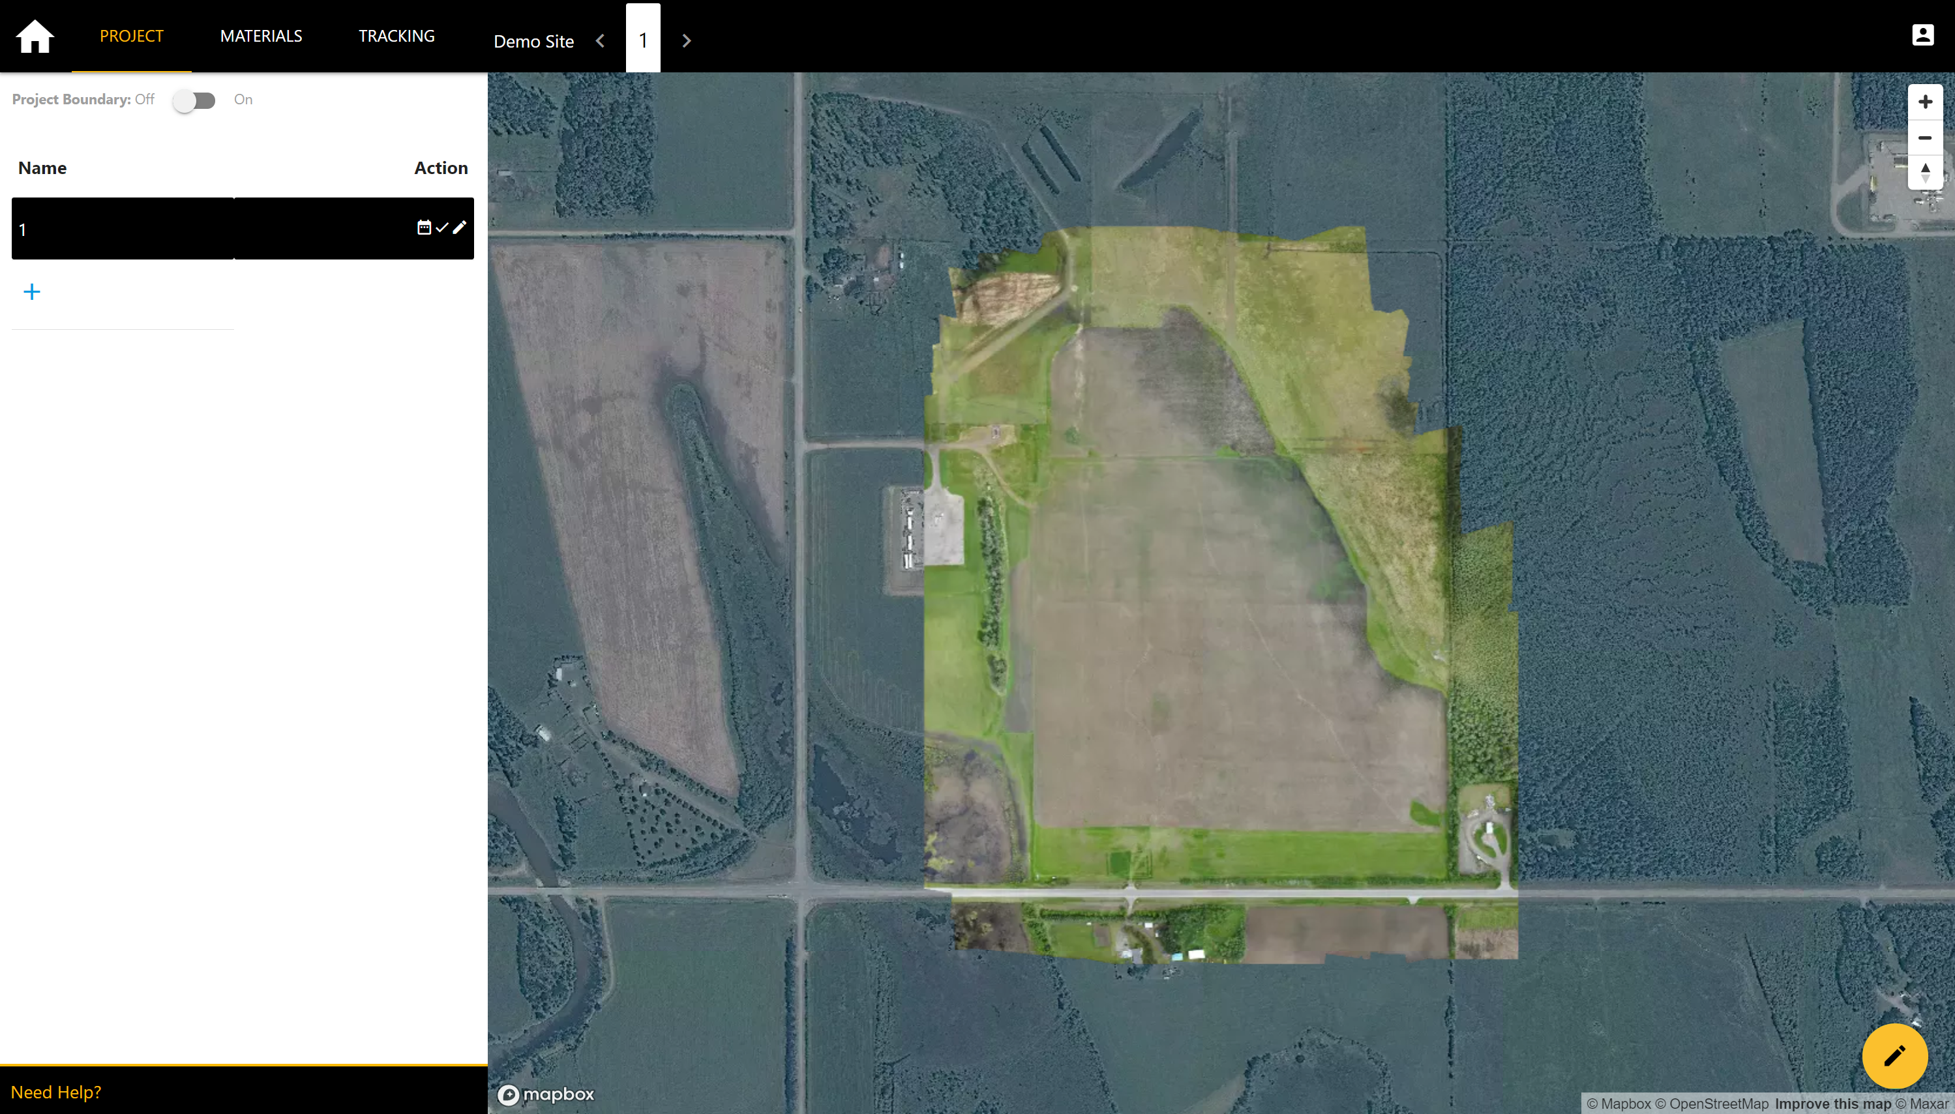Image resolution: width=1955 pixels, height=1114 pixels.
Task: Click the home icon
Action: tap(35, 37)
